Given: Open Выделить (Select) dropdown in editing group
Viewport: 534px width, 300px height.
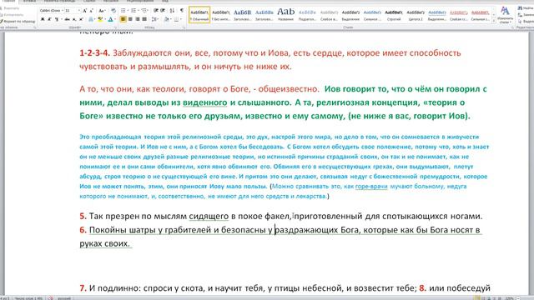Looking at the screenshot, I should pos(525,21).
